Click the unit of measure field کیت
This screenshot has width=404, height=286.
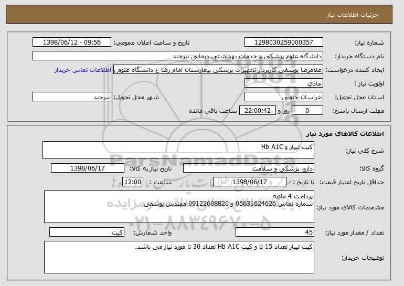(87, 232)
